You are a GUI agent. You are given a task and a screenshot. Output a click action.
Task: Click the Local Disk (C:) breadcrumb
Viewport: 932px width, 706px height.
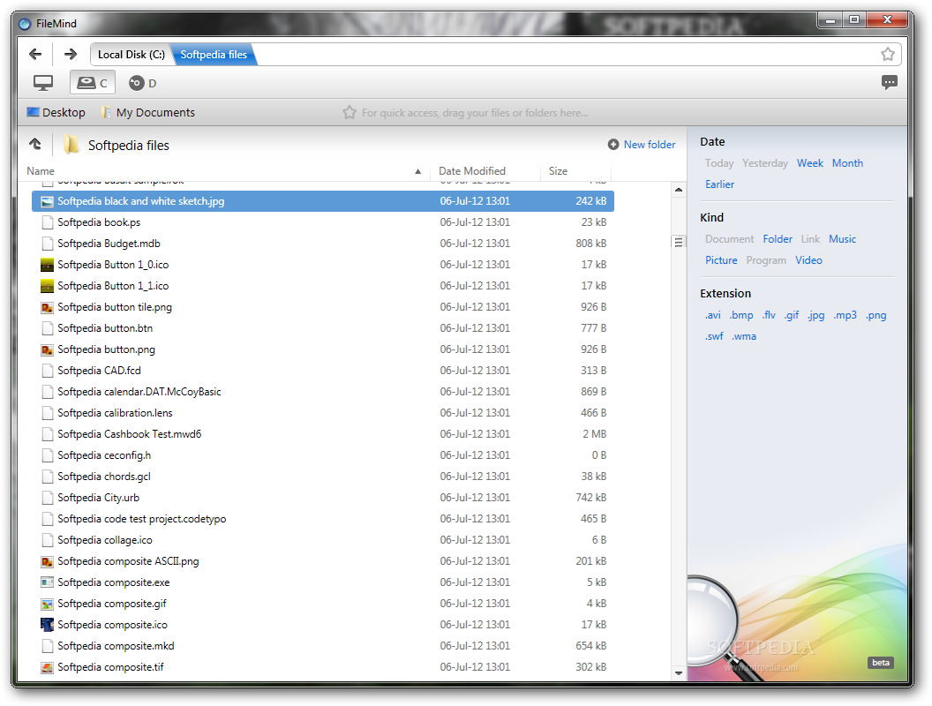[x=132, y=54]
